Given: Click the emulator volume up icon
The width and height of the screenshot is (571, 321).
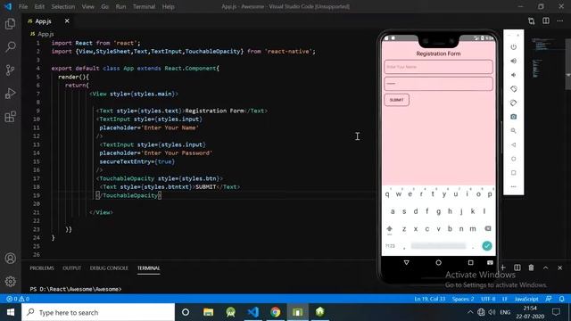Looking at the screenshot, I should click(514, 61).
